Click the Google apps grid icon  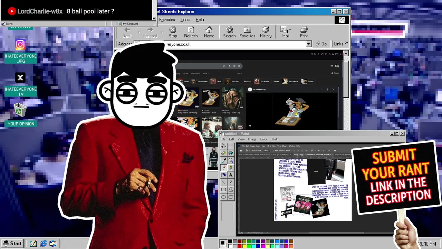(x=331, y=66)
